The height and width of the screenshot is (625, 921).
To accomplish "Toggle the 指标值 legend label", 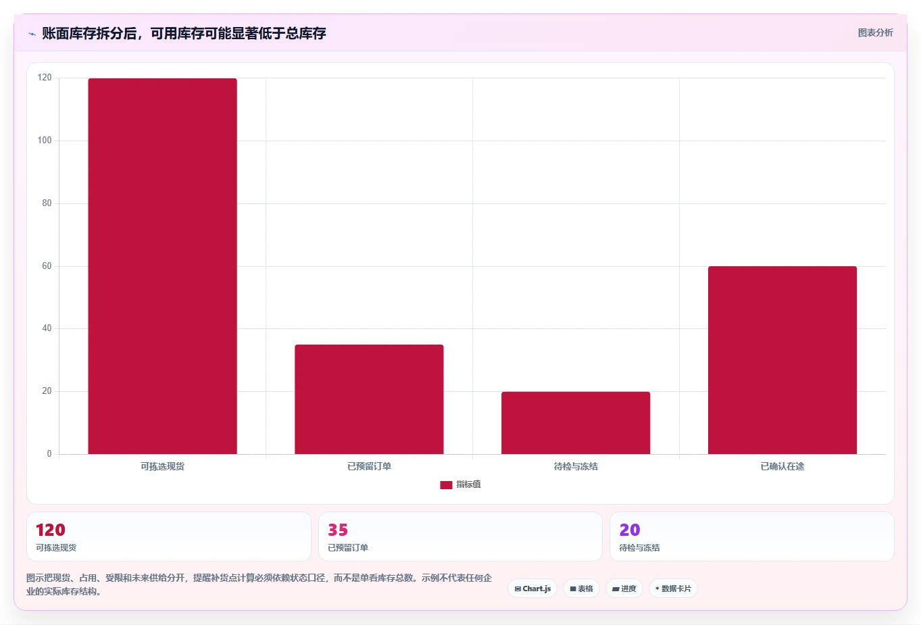I will click(x=468, y=484).
